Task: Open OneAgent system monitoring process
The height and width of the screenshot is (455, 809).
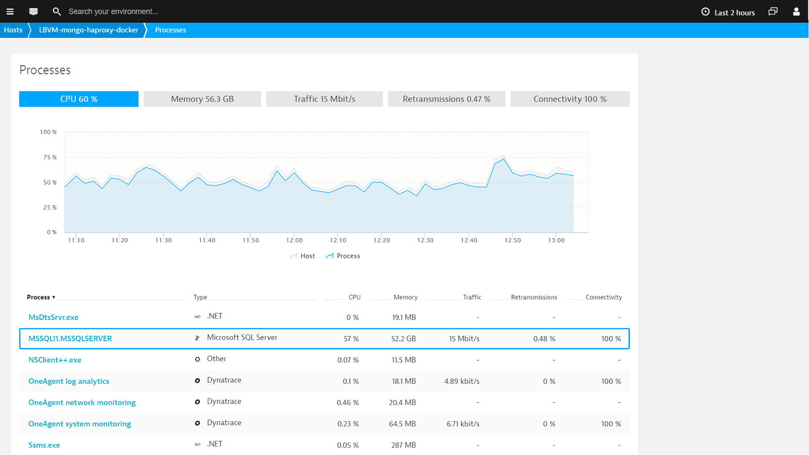Action: tap(79, 424)
